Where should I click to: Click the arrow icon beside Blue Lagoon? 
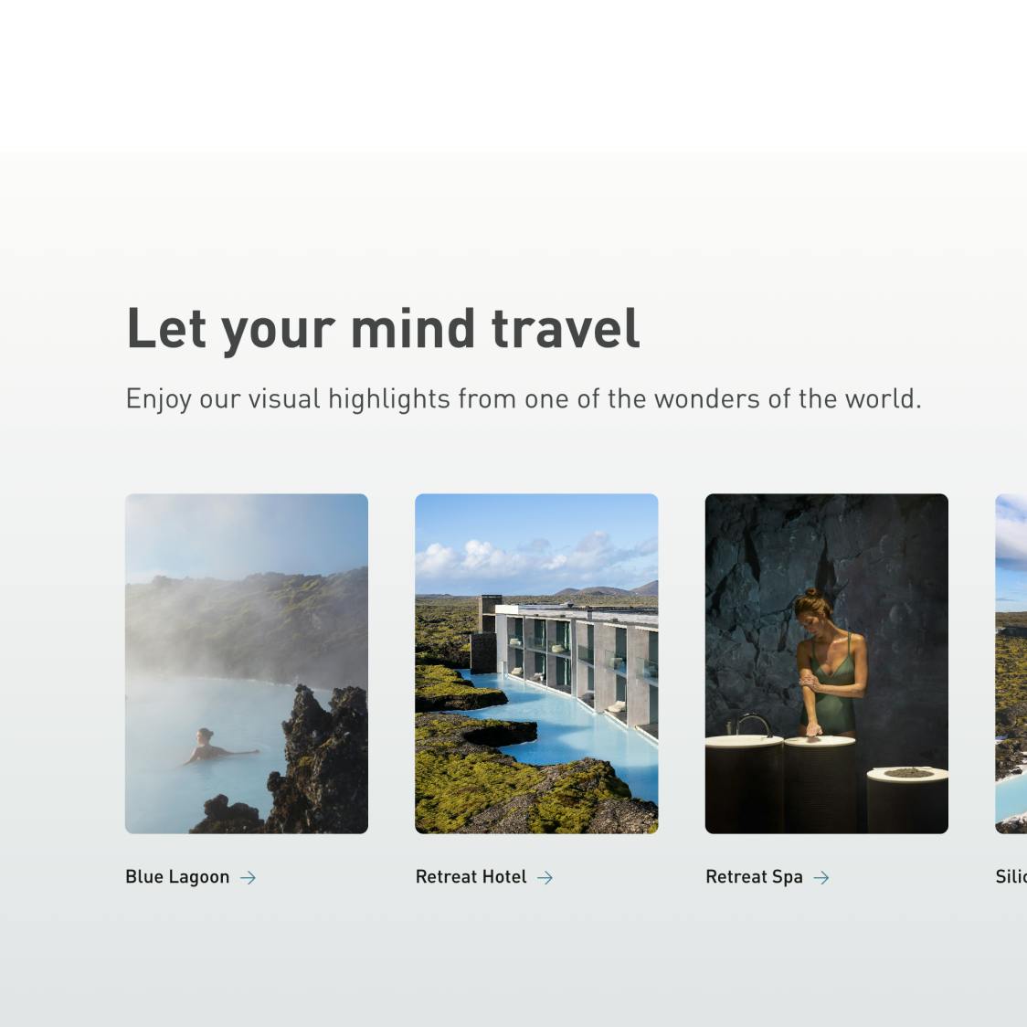248,878
